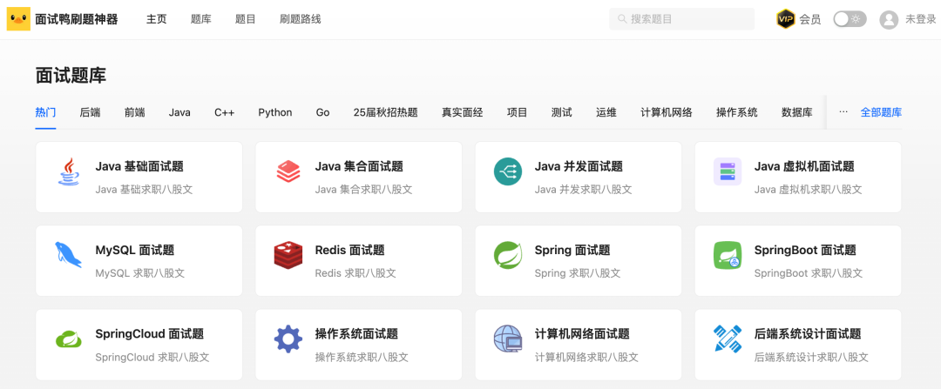Expand more categories with the ellipsis
Screen dimensions: 941x389
[843, 112]
